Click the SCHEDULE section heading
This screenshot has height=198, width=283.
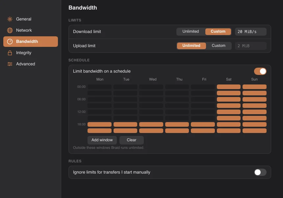pyautogui.click(x=79, y=60)
